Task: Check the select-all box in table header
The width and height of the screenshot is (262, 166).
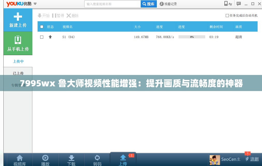Action: point(41,26)
